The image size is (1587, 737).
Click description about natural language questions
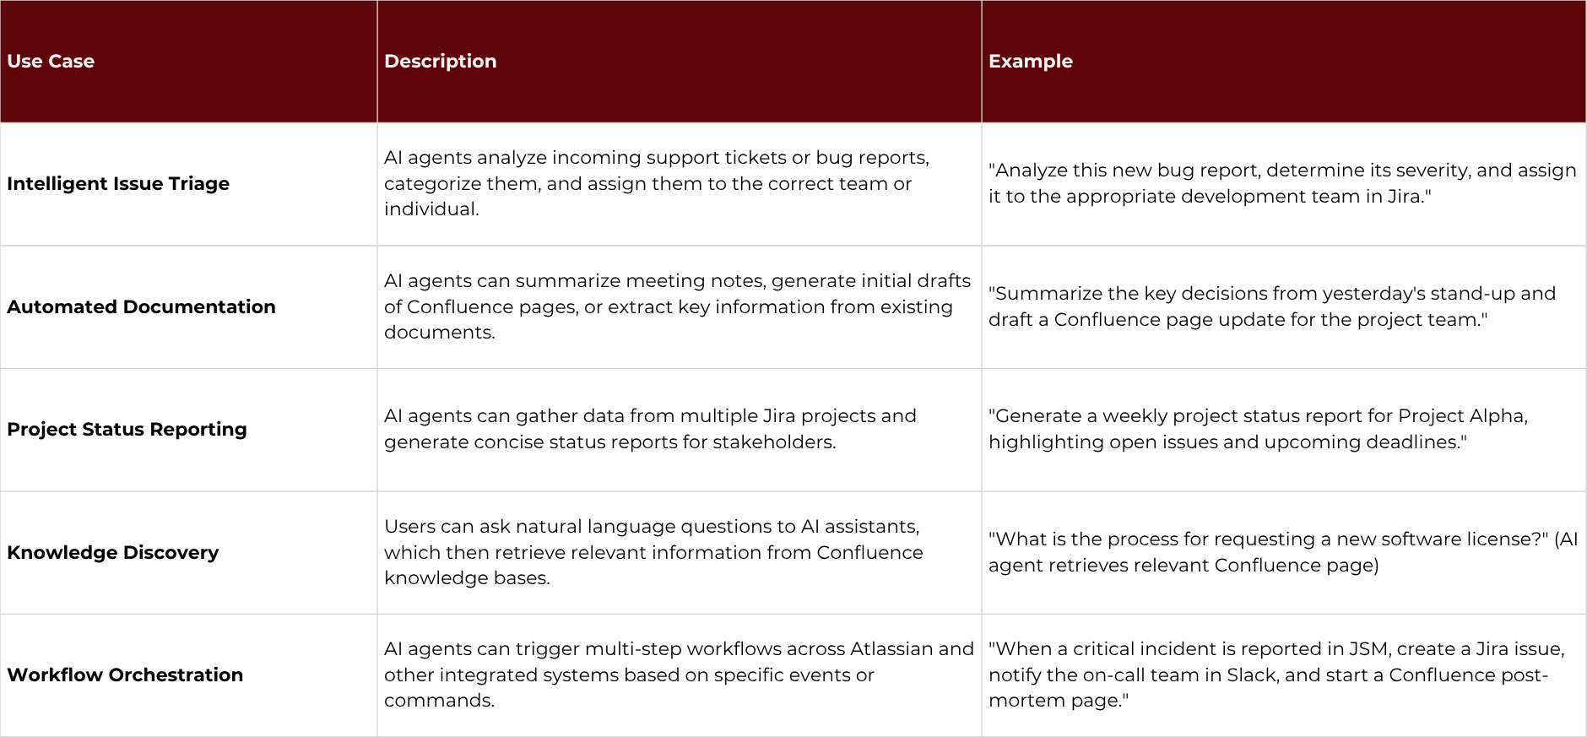click(653, 552)
